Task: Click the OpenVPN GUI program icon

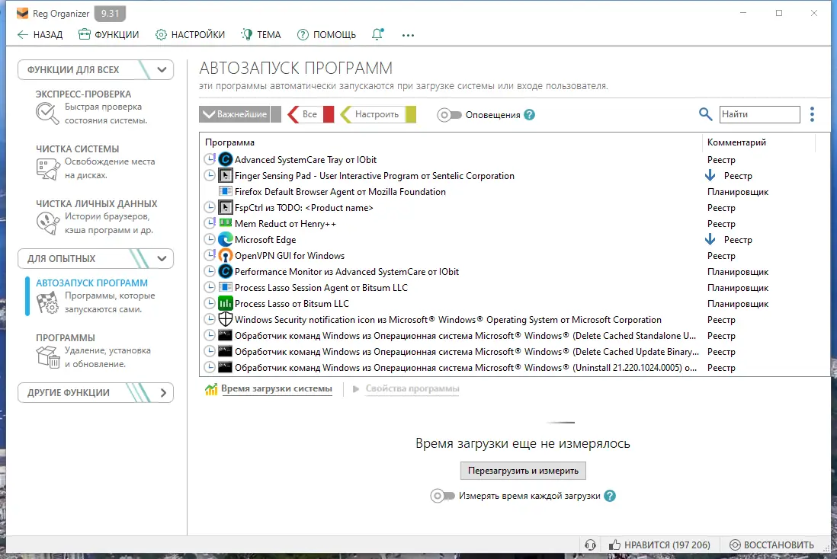Action: point(226,255)
